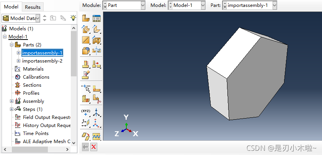Screen dimensions: 322x155
Task: Select Sections in the model tree
Action: (x=32, y=85)
